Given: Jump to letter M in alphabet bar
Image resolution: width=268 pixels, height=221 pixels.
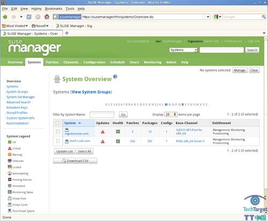Looking at the screenshot, I should 166,104.
